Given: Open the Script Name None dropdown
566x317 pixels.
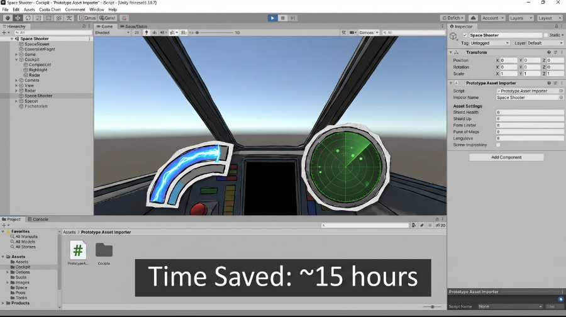Looking at the screenshot, I should click(509, 306).
